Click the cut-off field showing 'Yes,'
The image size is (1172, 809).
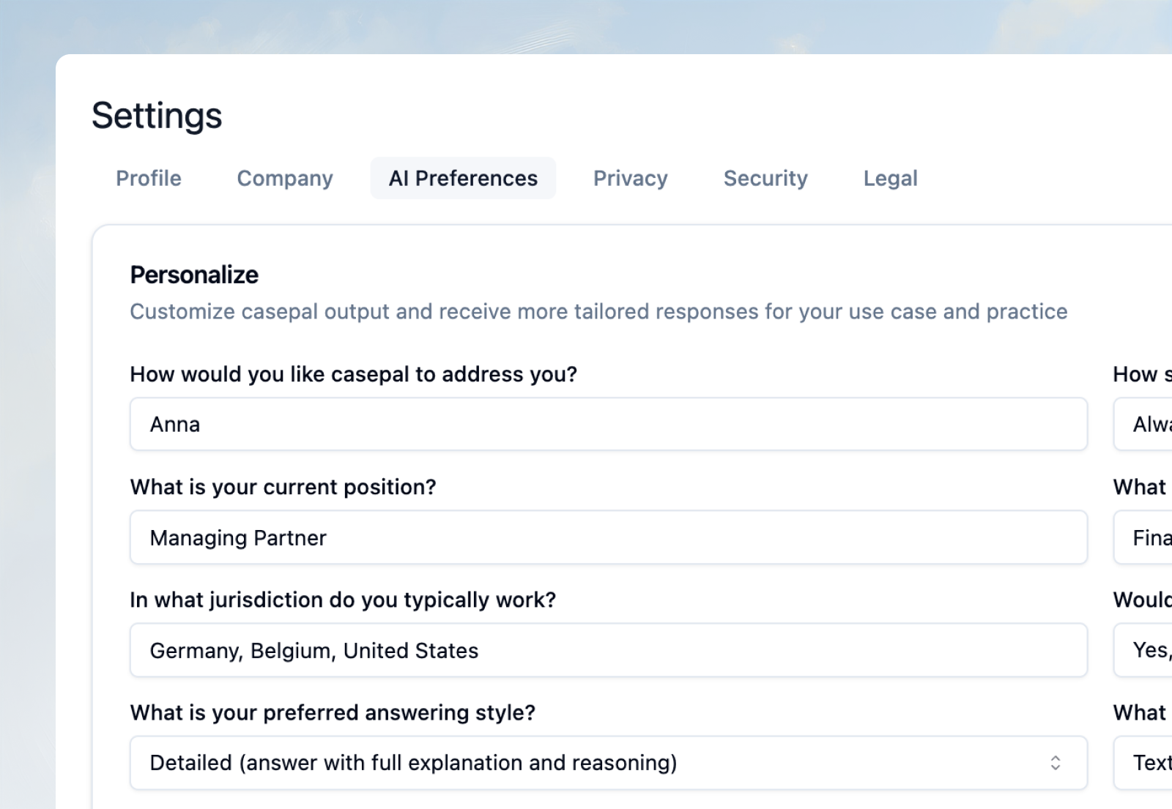point(1146,650)
